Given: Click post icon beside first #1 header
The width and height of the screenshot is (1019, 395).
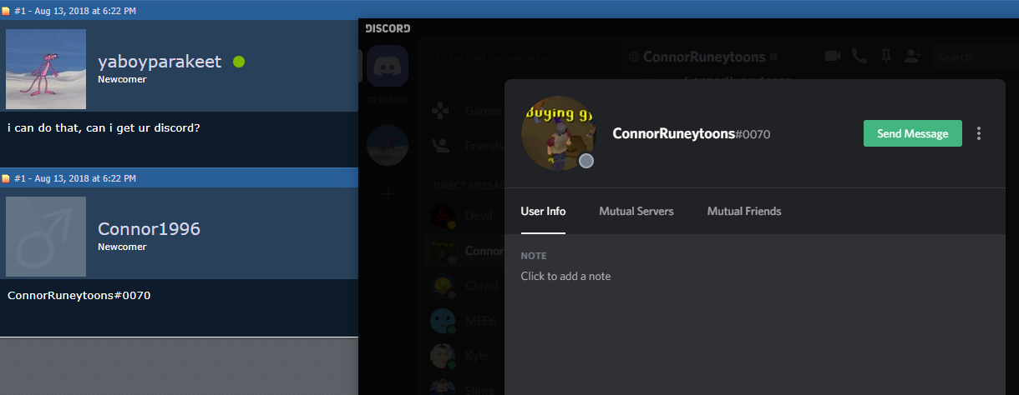Looking at the screenshot, I should click(x=6, y=11).
